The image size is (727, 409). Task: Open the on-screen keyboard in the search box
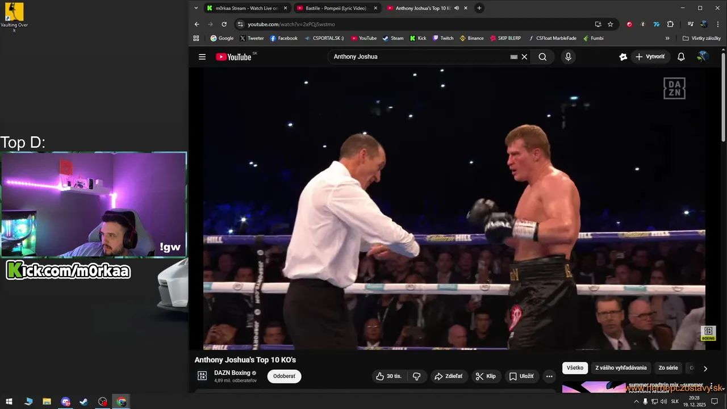click(514, 57)
